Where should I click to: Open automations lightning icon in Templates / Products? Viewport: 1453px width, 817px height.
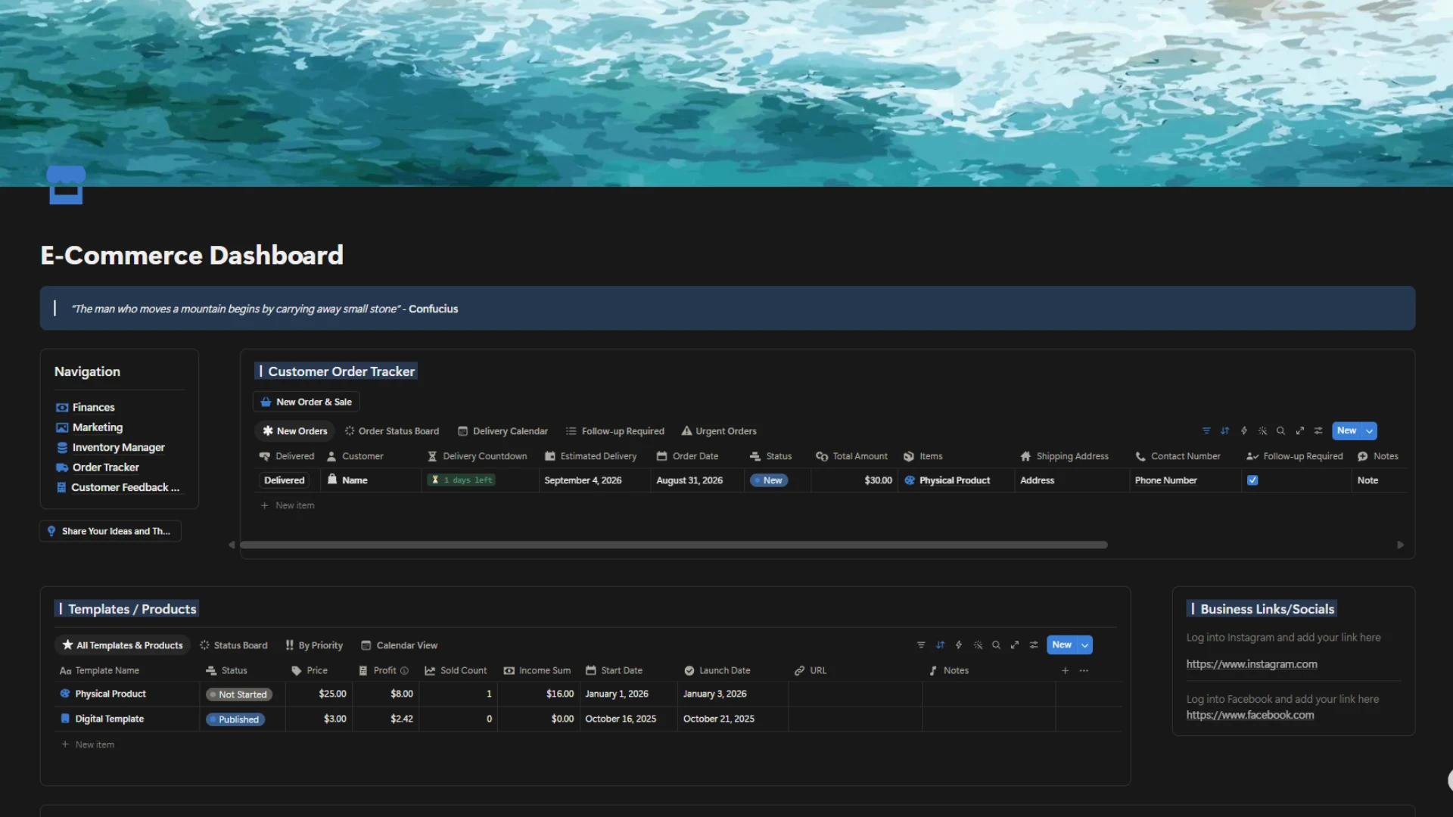pos(959,645)
